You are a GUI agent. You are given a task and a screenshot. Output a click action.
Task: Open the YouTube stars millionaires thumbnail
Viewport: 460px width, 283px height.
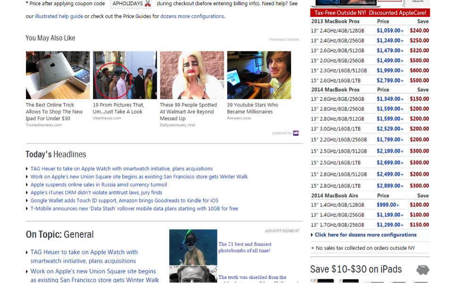[259, 75]
